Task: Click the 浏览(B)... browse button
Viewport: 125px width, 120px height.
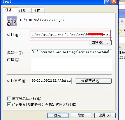Action: pos(100,42)
